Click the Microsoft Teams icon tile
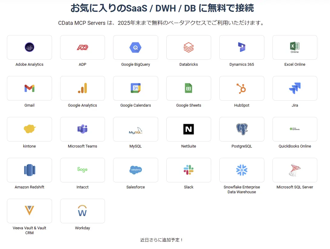The height and width of the screenshot is (249, 330). 82,129
